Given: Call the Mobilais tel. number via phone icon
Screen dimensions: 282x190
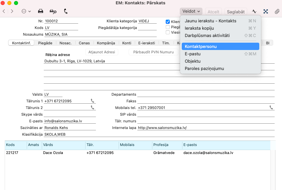Looking at the screenshot, I should click(x=271, y=108).
